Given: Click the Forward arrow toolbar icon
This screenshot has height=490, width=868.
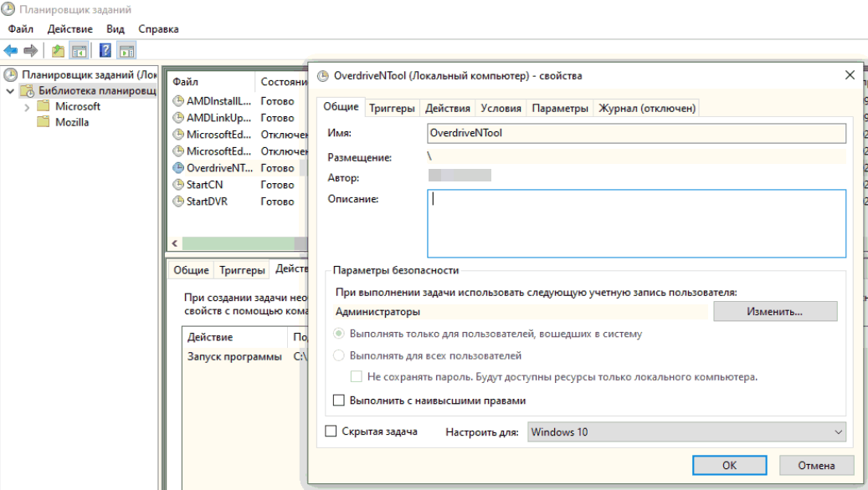Looking at the screenshot, I should (x=31, y=51).
